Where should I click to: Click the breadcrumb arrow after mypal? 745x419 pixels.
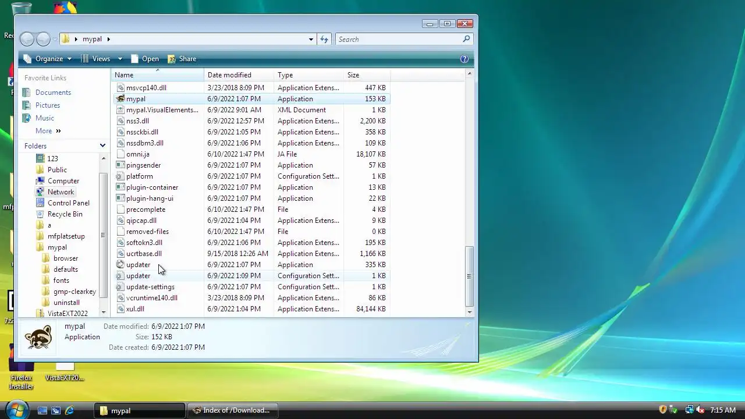(108, 39)
